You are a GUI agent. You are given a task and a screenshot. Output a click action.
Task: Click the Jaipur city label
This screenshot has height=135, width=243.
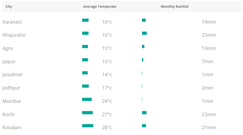(9, 61)
